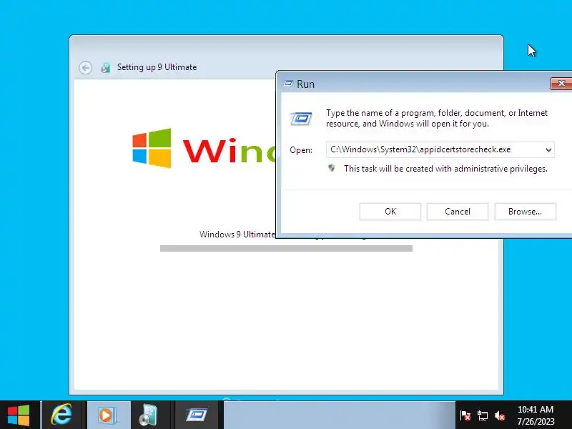Switch to the setup installer taskbar icon
This screenshot has height=429, width=572.
pos(149,415)
